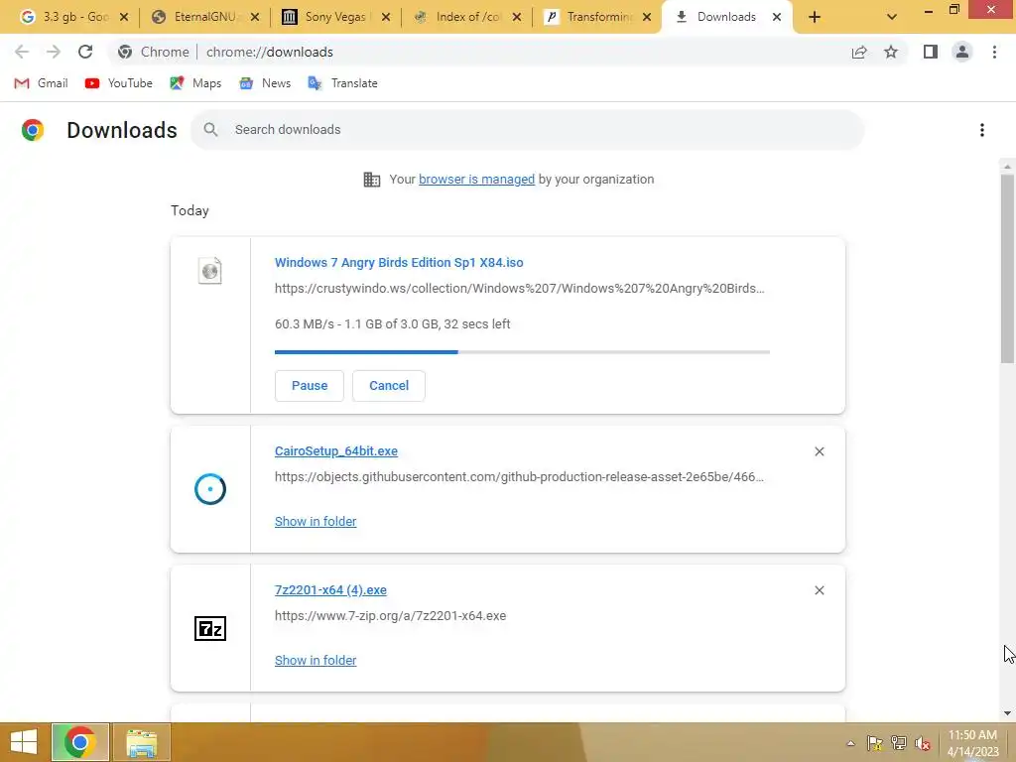Pause the Angry Birds ISO download
Viewport: 1016px width, 762px height.
[310, 386]
